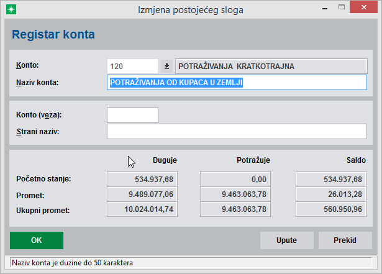Click the POTRAŽIVANJA KRATKOTRAJNA description box
Image resolution: width=382 pixels, height=274 pixels.
click(x=271, y=66)
